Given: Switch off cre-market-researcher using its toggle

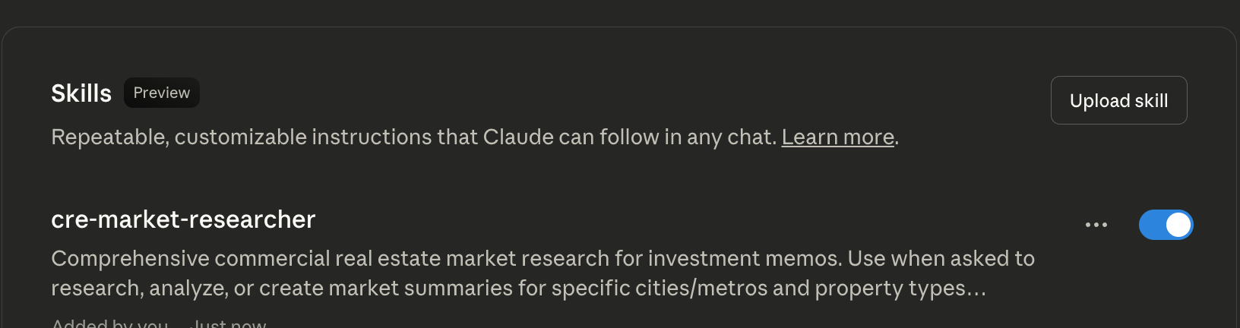Looking at the screenshot, I should pyautogui.click(x=1166, y=225).
